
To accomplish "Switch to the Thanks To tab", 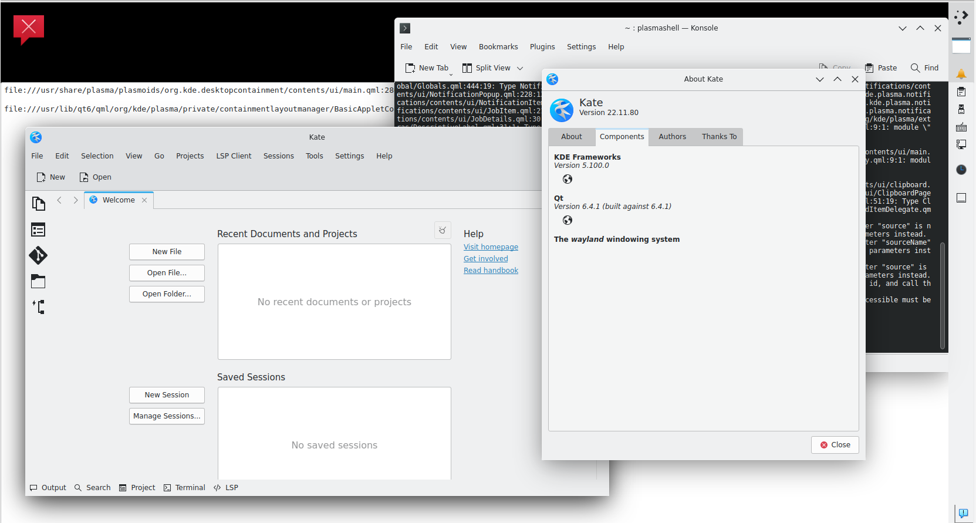I will coord(719,137).
